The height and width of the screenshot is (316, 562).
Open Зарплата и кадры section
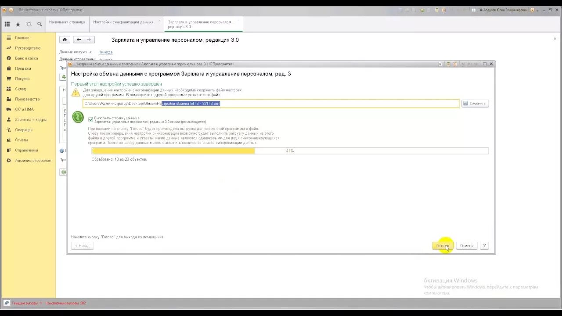tap(31, 119)
